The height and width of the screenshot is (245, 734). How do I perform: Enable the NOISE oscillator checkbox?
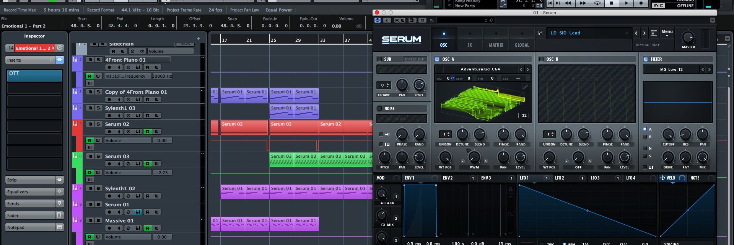click(x=379, y=109)
